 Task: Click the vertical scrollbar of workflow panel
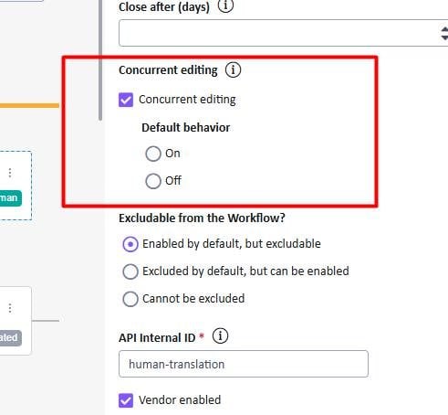click(x=100, y=60)
